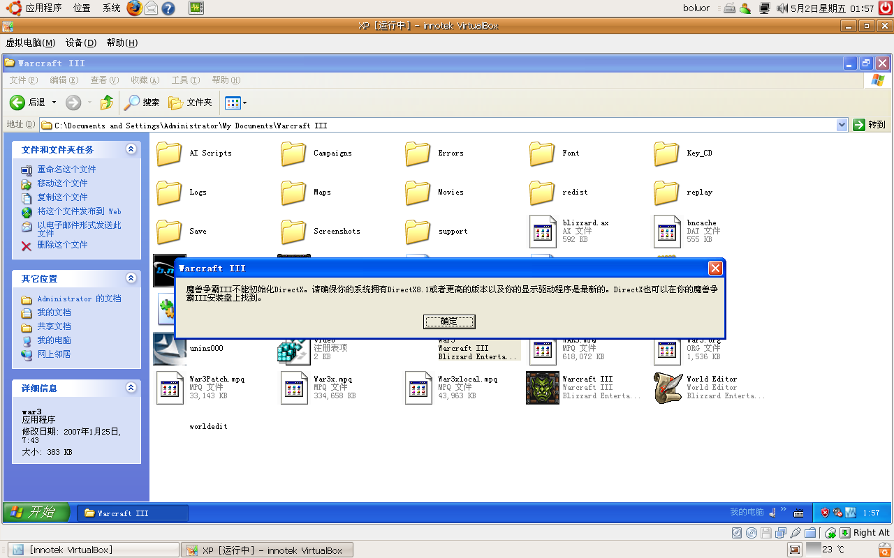Collapse the 文件和文件夹任务 panel

131,149
